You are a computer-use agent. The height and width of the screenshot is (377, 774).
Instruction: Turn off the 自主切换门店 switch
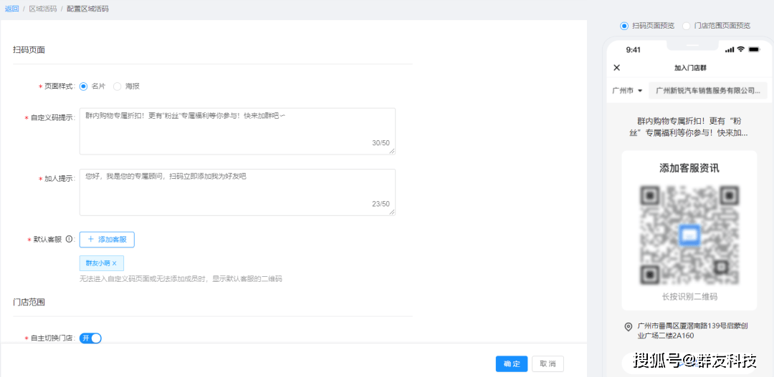coord(90,338)
